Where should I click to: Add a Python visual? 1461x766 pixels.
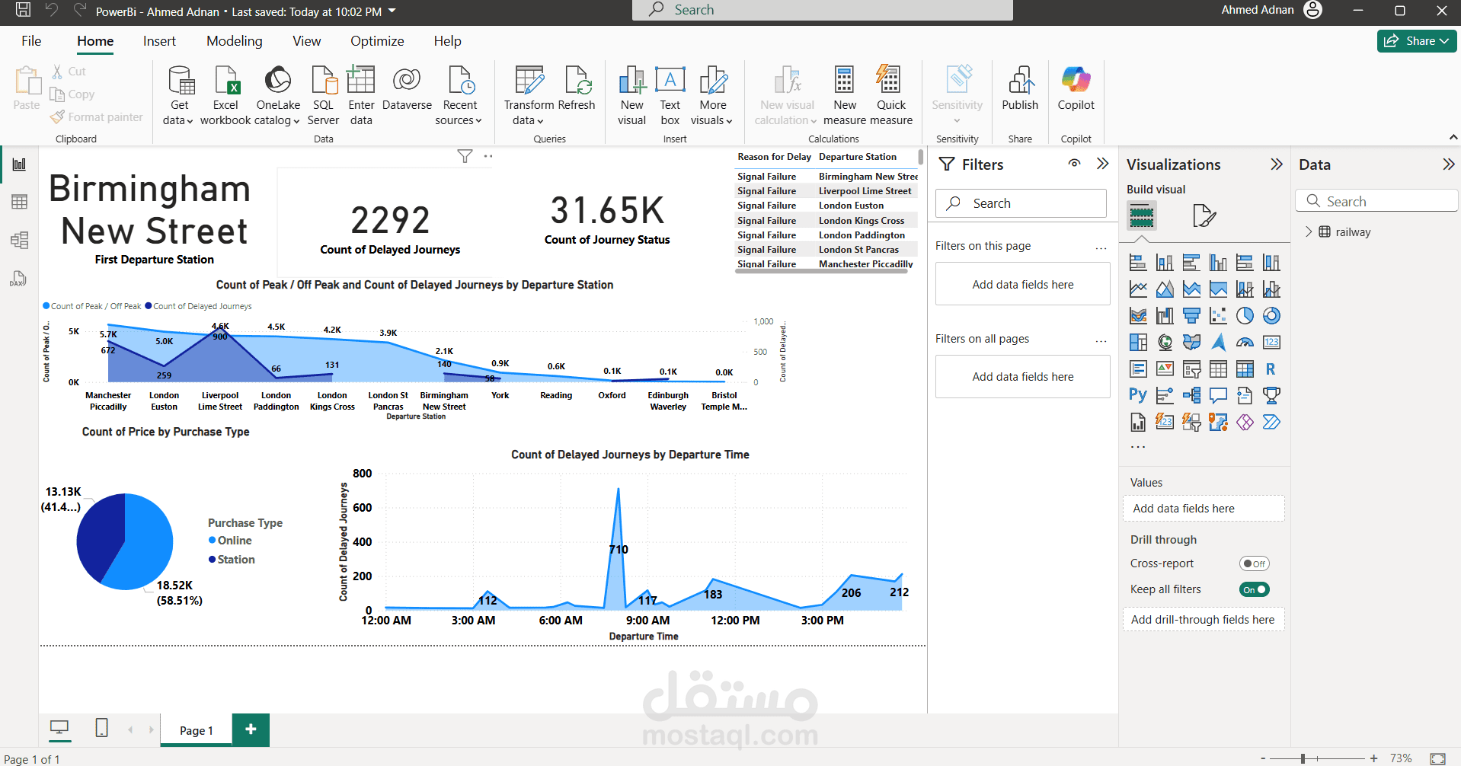[1138, 395]
